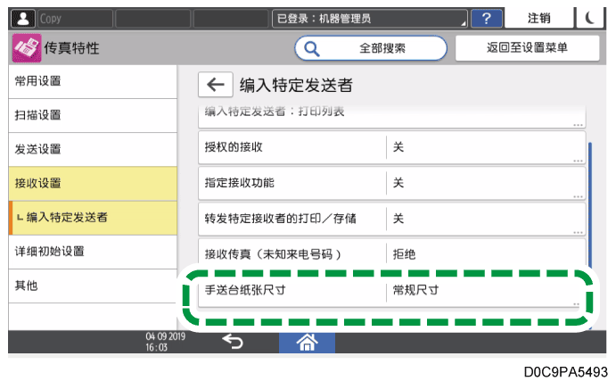Open 详细初始设置 in the left menu

(x=88, y=251)
